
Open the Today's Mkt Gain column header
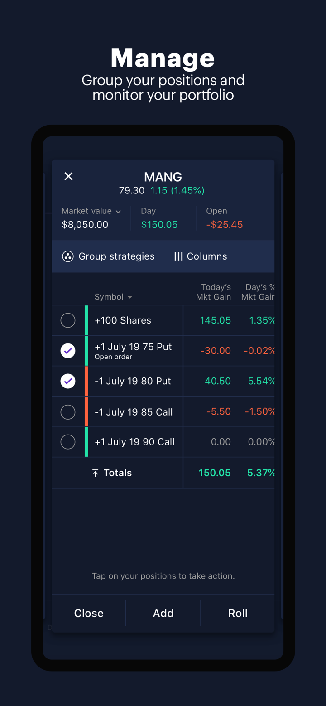pyautogui.click(x=213, y=292)
